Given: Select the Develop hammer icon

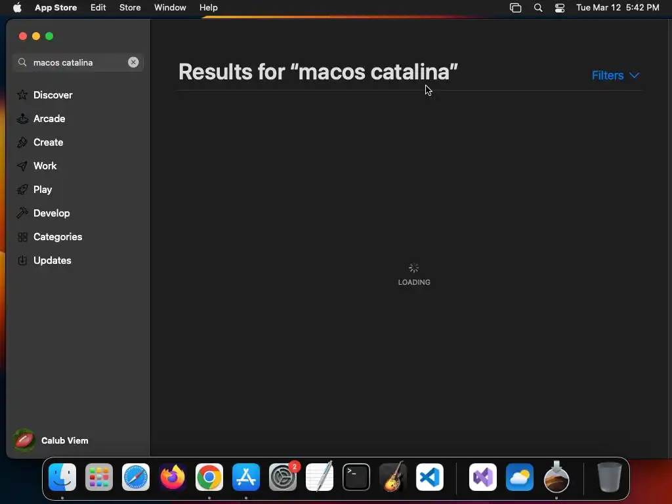Looking at the screenshot, I should click(22, 213).
